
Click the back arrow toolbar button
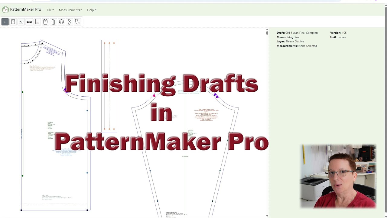click(x=5, y=22)
